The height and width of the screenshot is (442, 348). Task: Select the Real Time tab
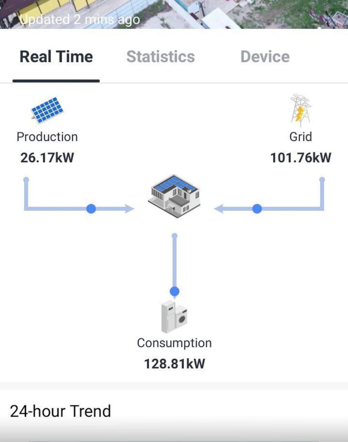click(x=56, y=57)
